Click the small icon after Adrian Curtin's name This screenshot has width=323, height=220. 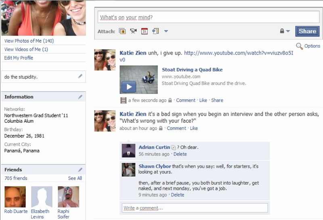click(x=174, y=147)
